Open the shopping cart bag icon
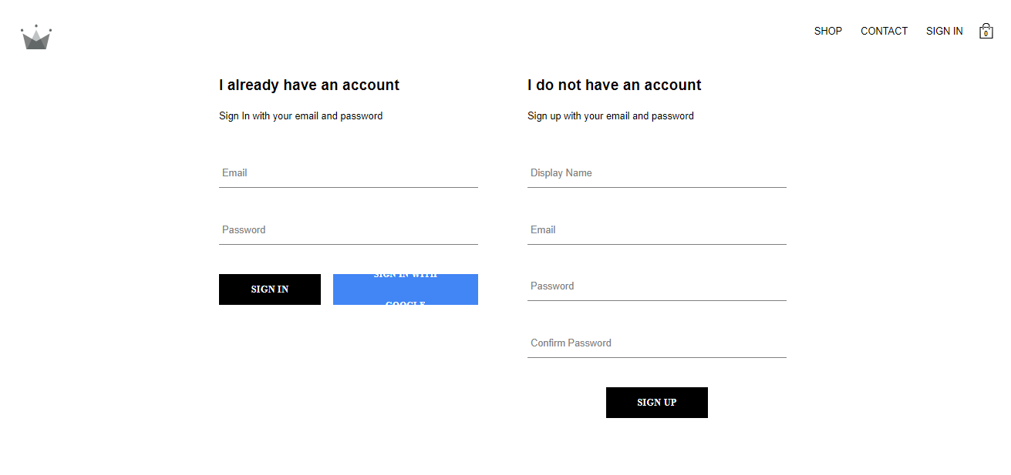Image resolution: width=1011 pixels, height=475 pixels. pos(986,31)
